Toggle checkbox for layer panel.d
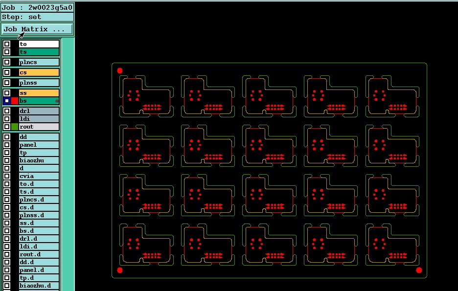 click(7, 270)
